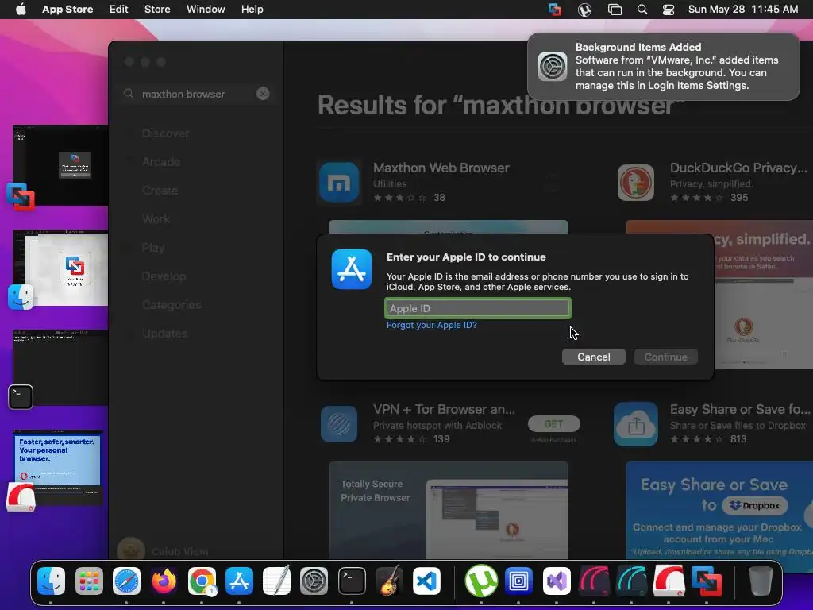Open TextEdit from the Dock

click(x=276, y=581)
